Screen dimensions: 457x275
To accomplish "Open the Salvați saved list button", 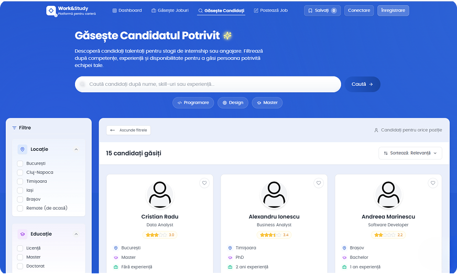I will coord(322,10).
